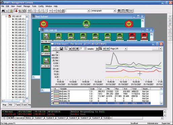Click the red hexagon hub icon on left of Root Subnet

(44, 24)
